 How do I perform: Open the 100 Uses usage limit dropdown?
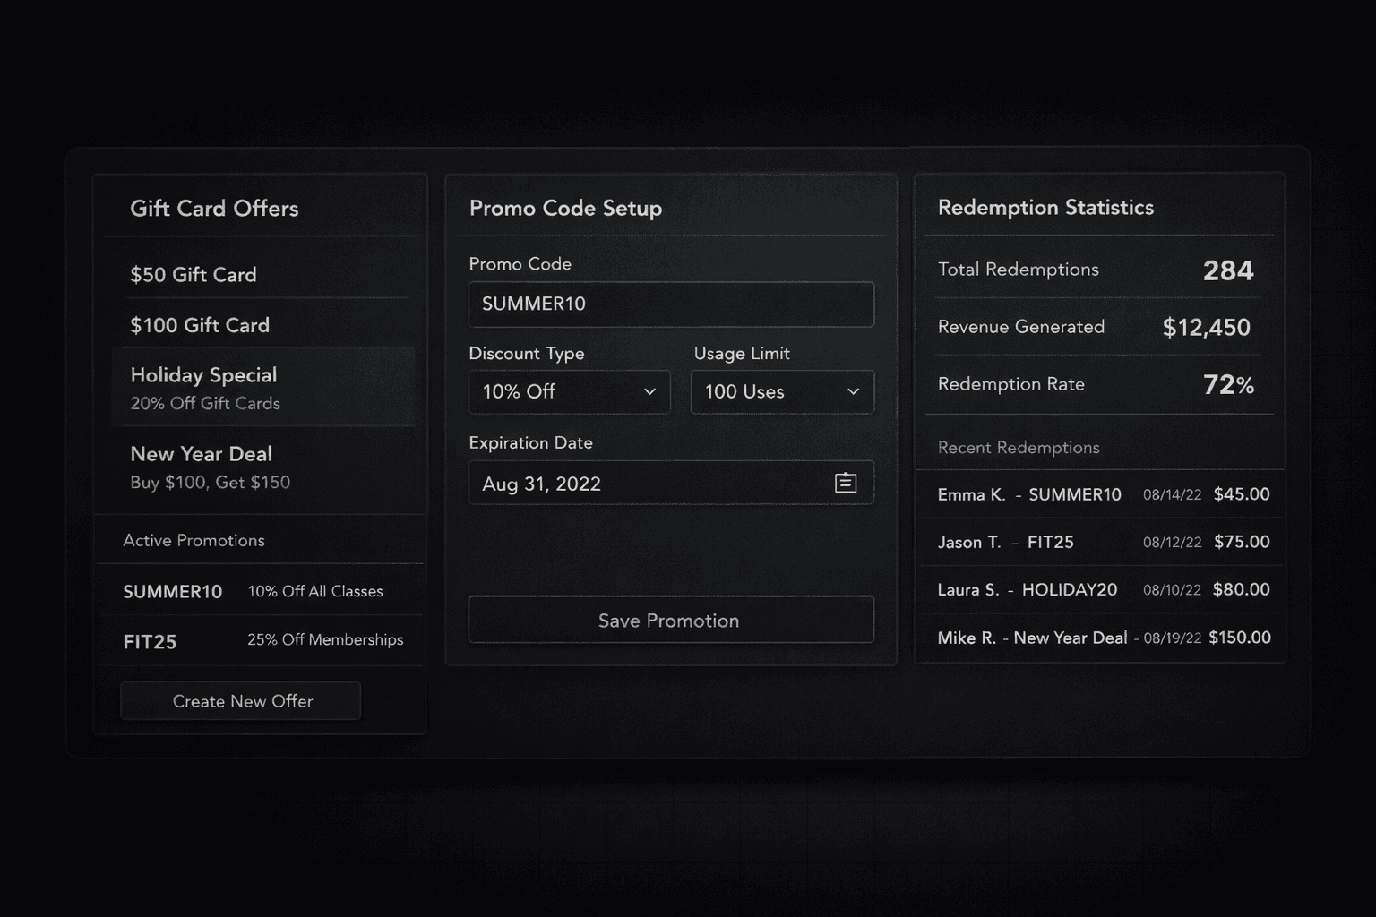coord(782,391)
